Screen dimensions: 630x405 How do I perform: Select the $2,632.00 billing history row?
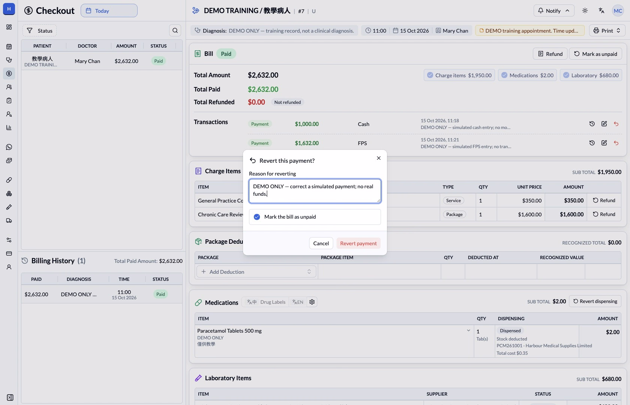click(102, 294)
